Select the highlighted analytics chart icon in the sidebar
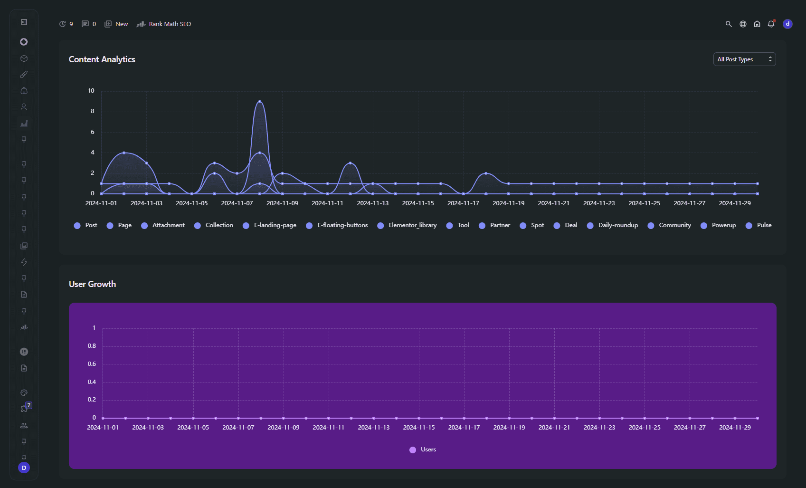 pos(24,124)
